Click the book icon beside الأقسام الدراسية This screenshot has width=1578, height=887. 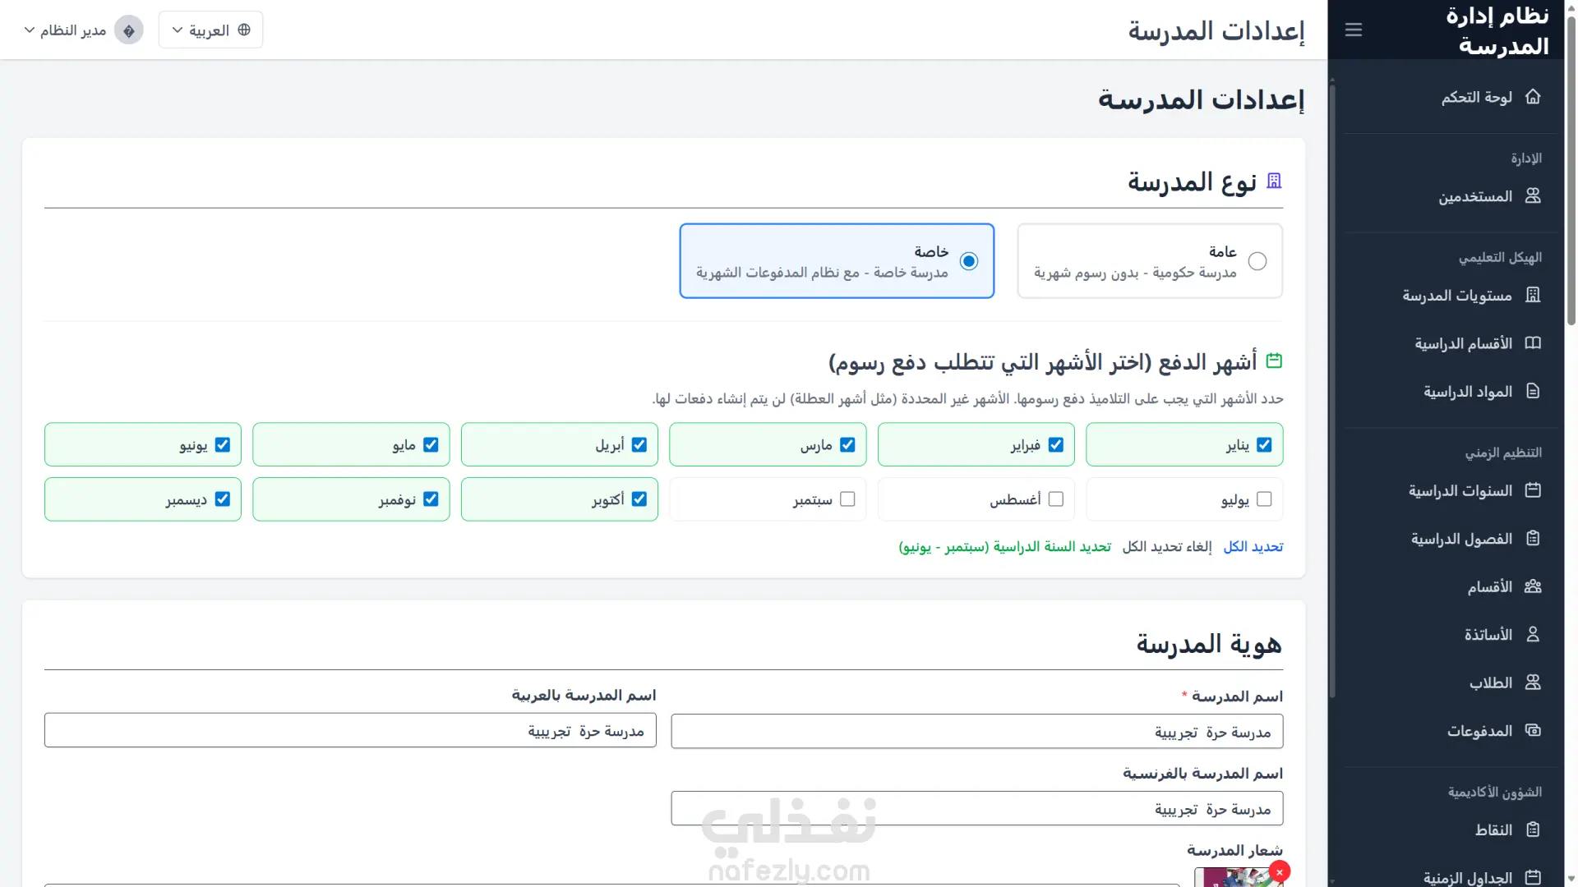tap(1533, 343)
